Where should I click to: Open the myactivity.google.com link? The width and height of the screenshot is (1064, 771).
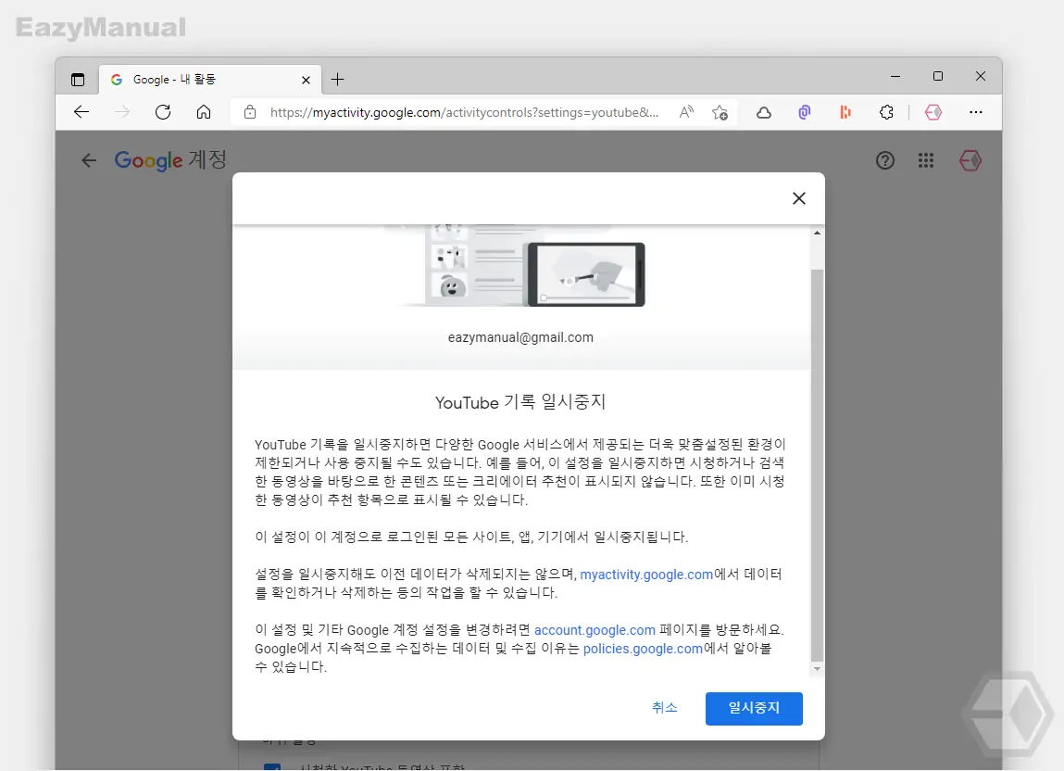(x=646, y=575)
